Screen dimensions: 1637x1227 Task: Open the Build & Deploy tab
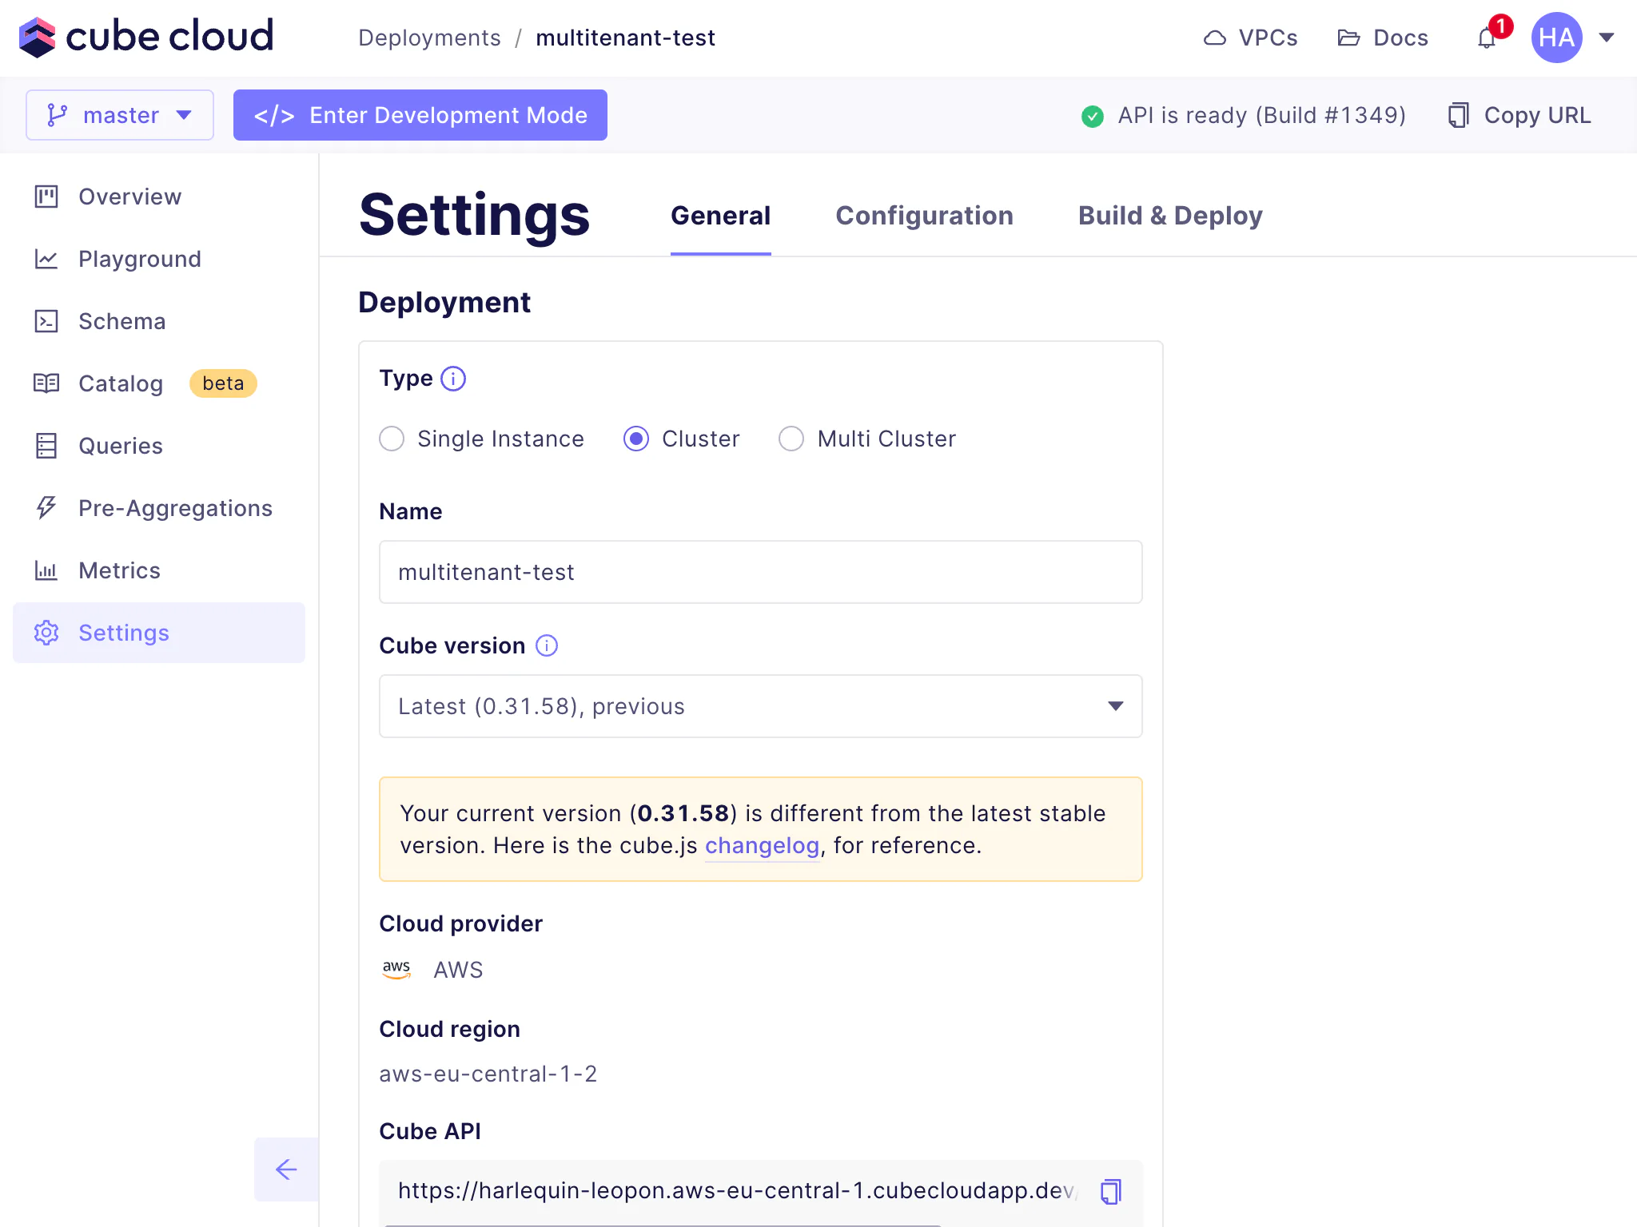tap(1170, 216)
